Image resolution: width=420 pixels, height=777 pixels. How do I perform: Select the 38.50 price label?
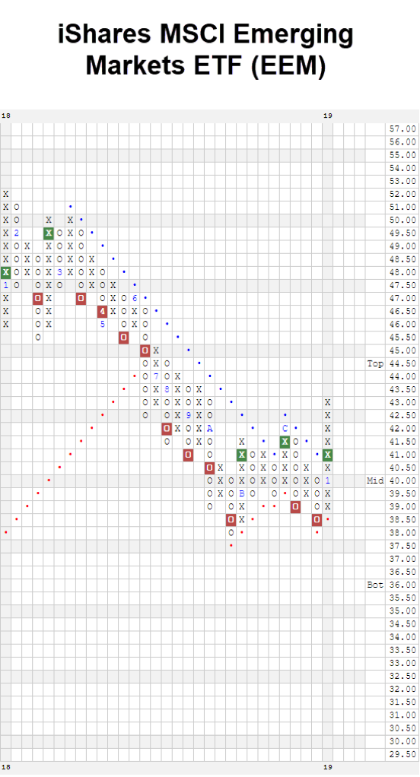[x=402, y=519]
